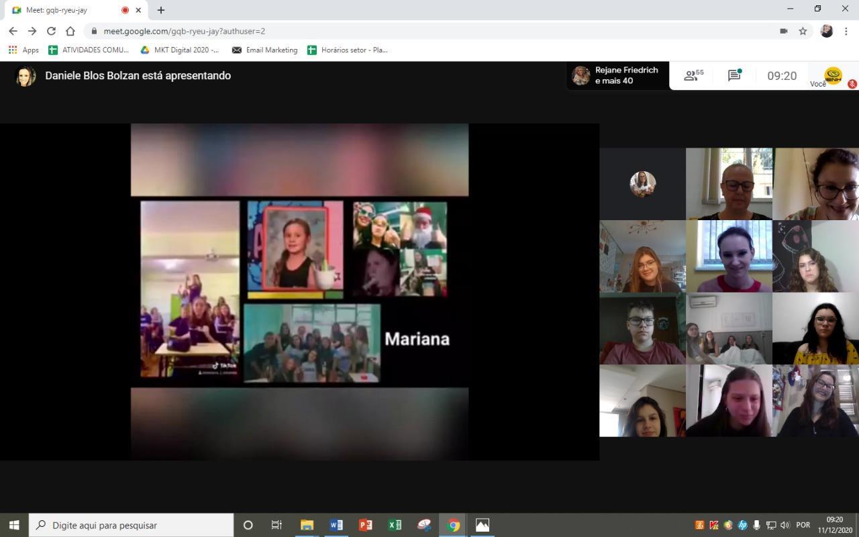Select the presented Mariana video screen
This screenshot has width=859, height=537.
click(299, 292)
